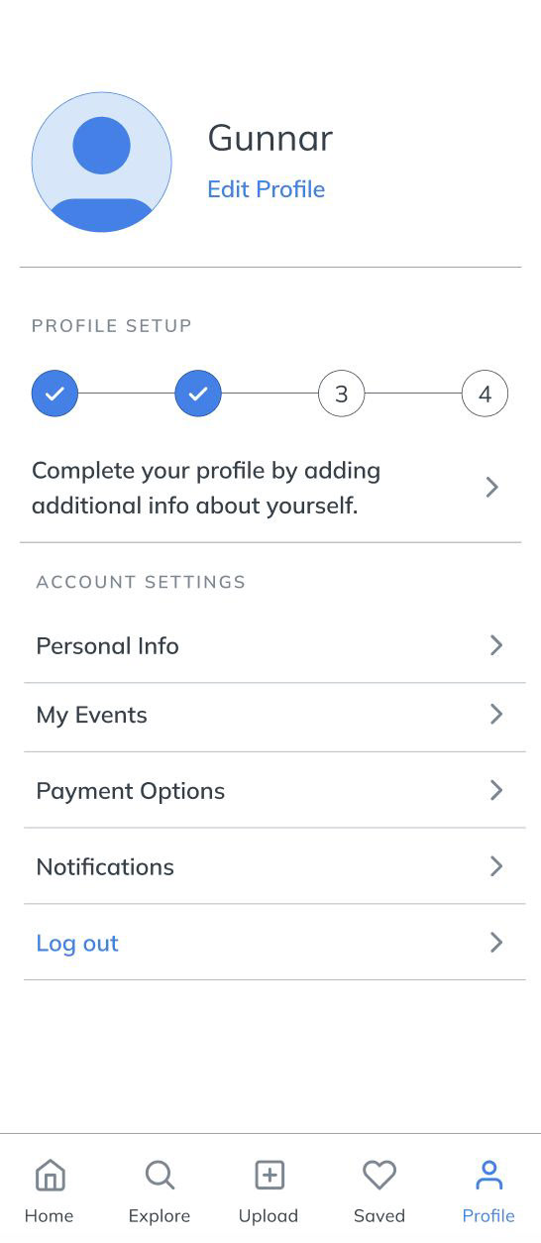The height and width of the screenshot is (1243, 541).
Task: Click Complete your profile text
Action: tap(206, 488)
